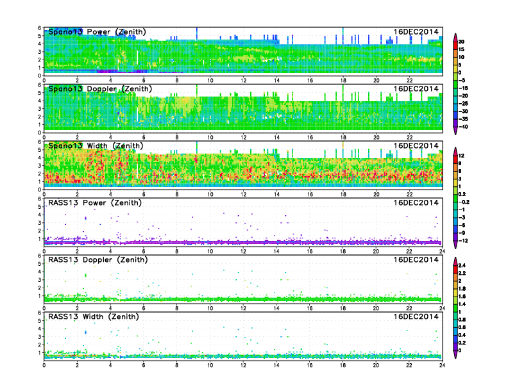Click the 20 label on top colorbar
The image size is (508, 392).
click(461, 42)
